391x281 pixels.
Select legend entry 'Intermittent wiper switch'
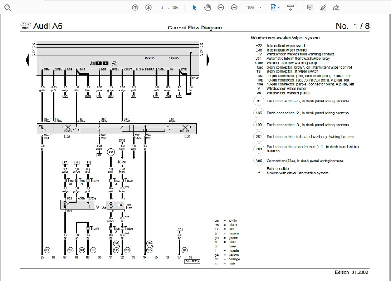click(287, 46)
